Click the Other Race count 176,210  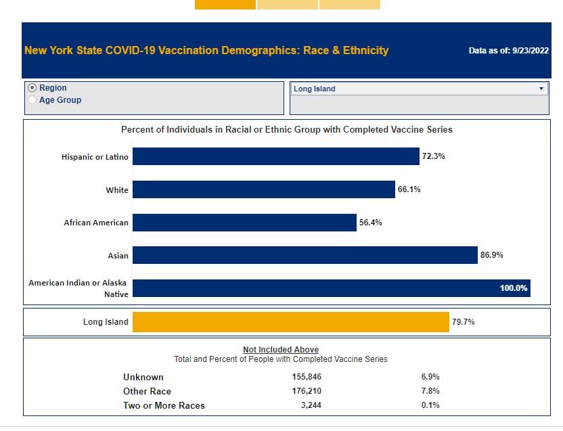pos(307,391)
